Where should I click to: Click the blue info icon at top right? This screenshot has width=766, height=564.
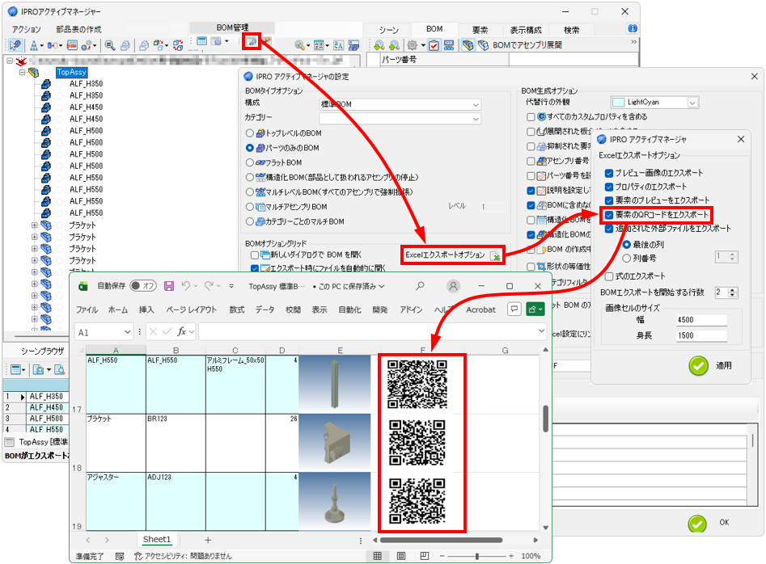[x=633, y=28]
